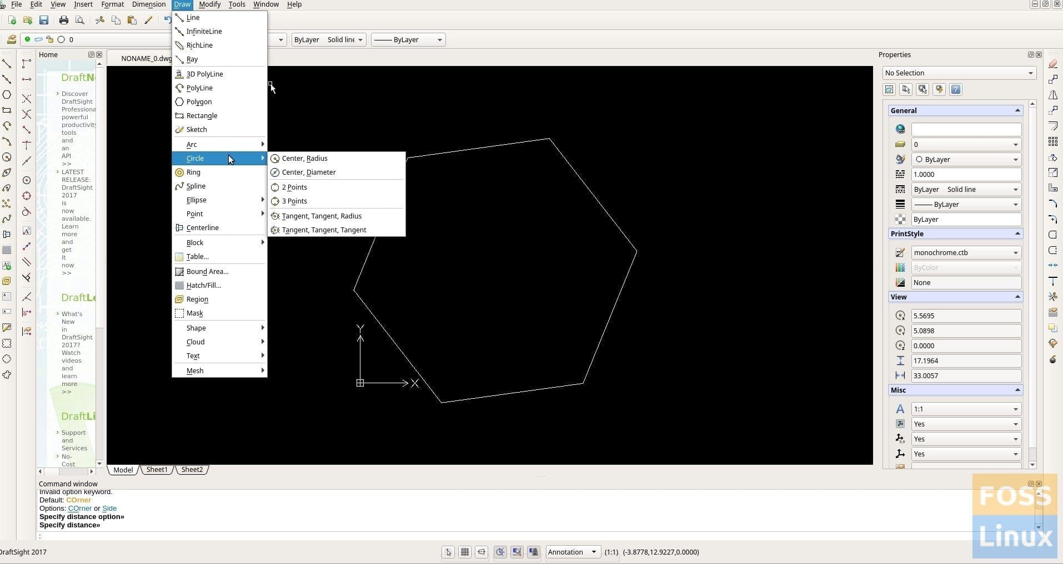Viewport: 1063px width, 564px height.
Task: Click the Eraser icon in right toolbar
Action: click(x=1052, y=64)
